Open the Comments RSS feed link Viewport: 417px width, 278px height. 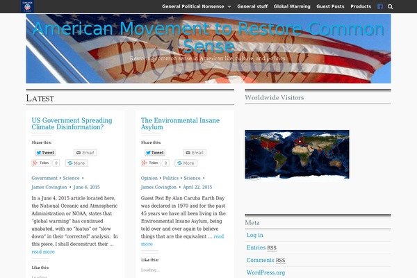pyautogui.click(x=265, y=260)
